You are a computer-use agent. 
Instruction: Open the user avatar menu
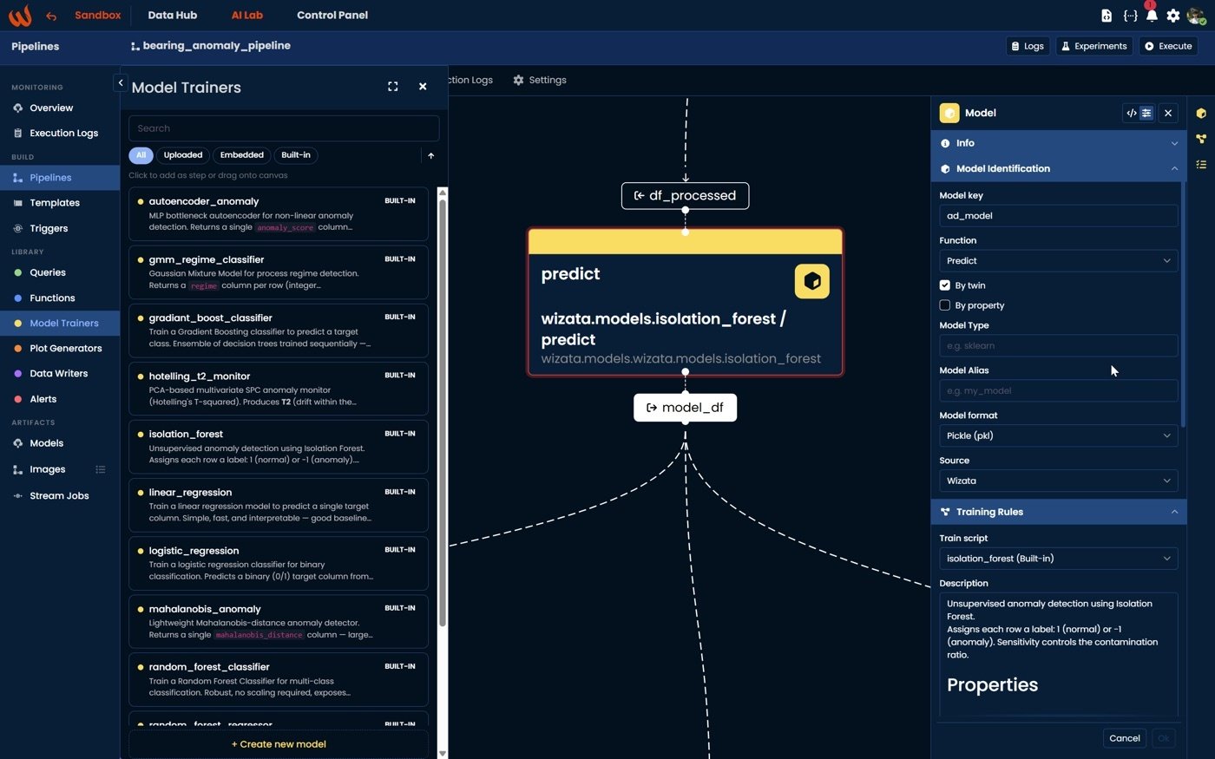pos(1196,16)
